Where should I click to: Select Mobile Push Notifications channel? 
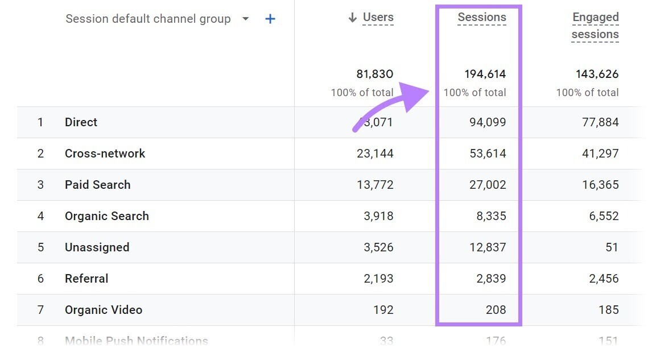(x=136, y=339)
